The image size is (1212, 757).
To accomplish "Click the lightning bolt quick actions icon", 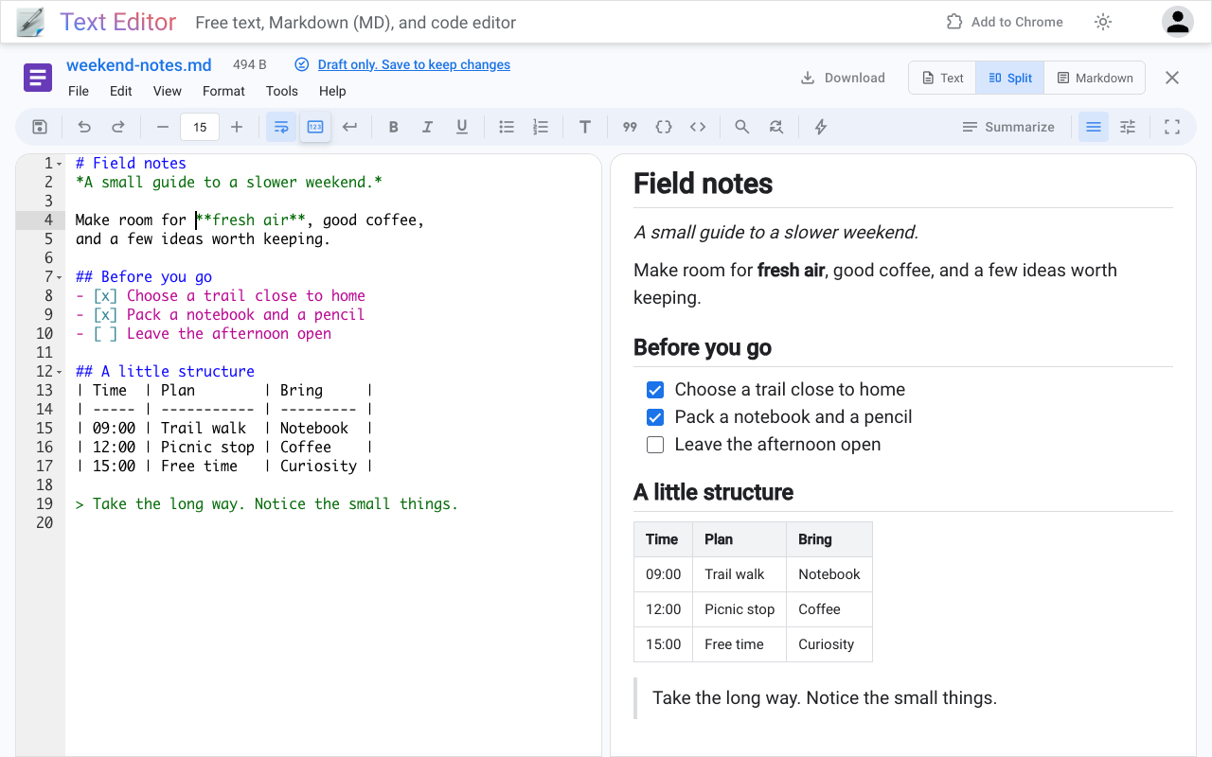I will pos(821,127).
